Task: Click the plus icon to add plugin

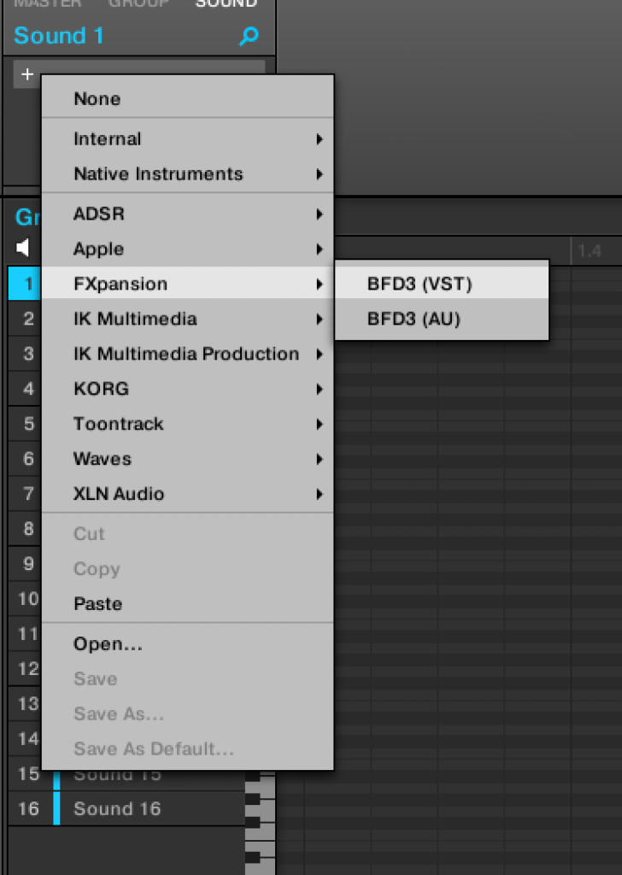Action: pos(27,74)
